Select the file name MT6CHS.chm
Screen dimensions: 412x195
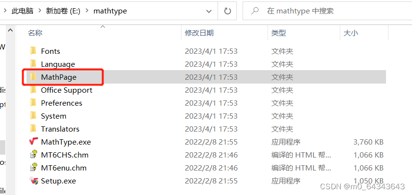(x=64, y=155)
